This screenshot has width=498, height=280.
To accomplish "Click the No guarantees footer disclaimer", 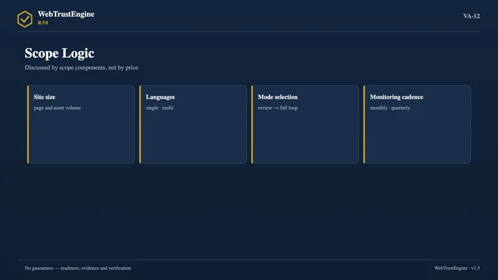I will [78, 268].
